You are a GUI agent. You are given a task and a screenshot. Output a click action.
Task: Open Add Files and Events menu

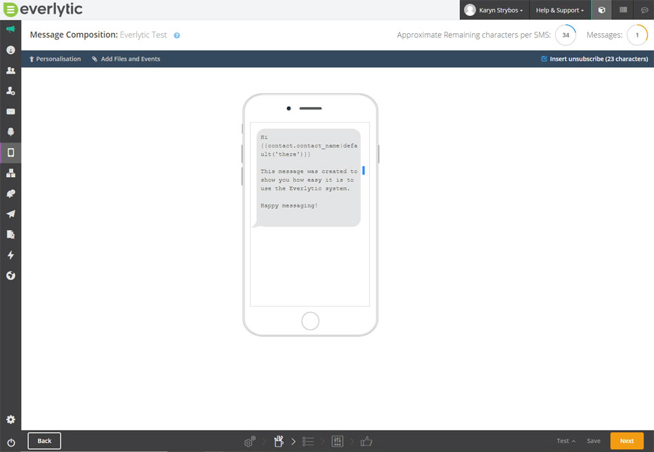[x=126, y=59]
